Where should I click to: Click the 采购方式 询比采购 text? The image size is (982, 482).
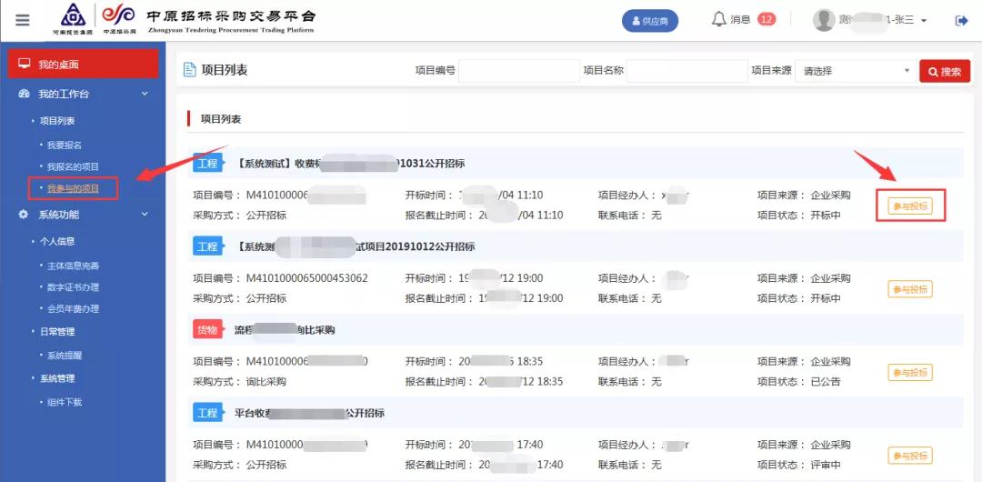[266, 381]
